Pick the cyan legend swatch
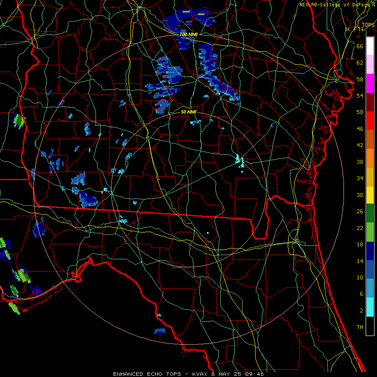377x377 pixels. 370,307
